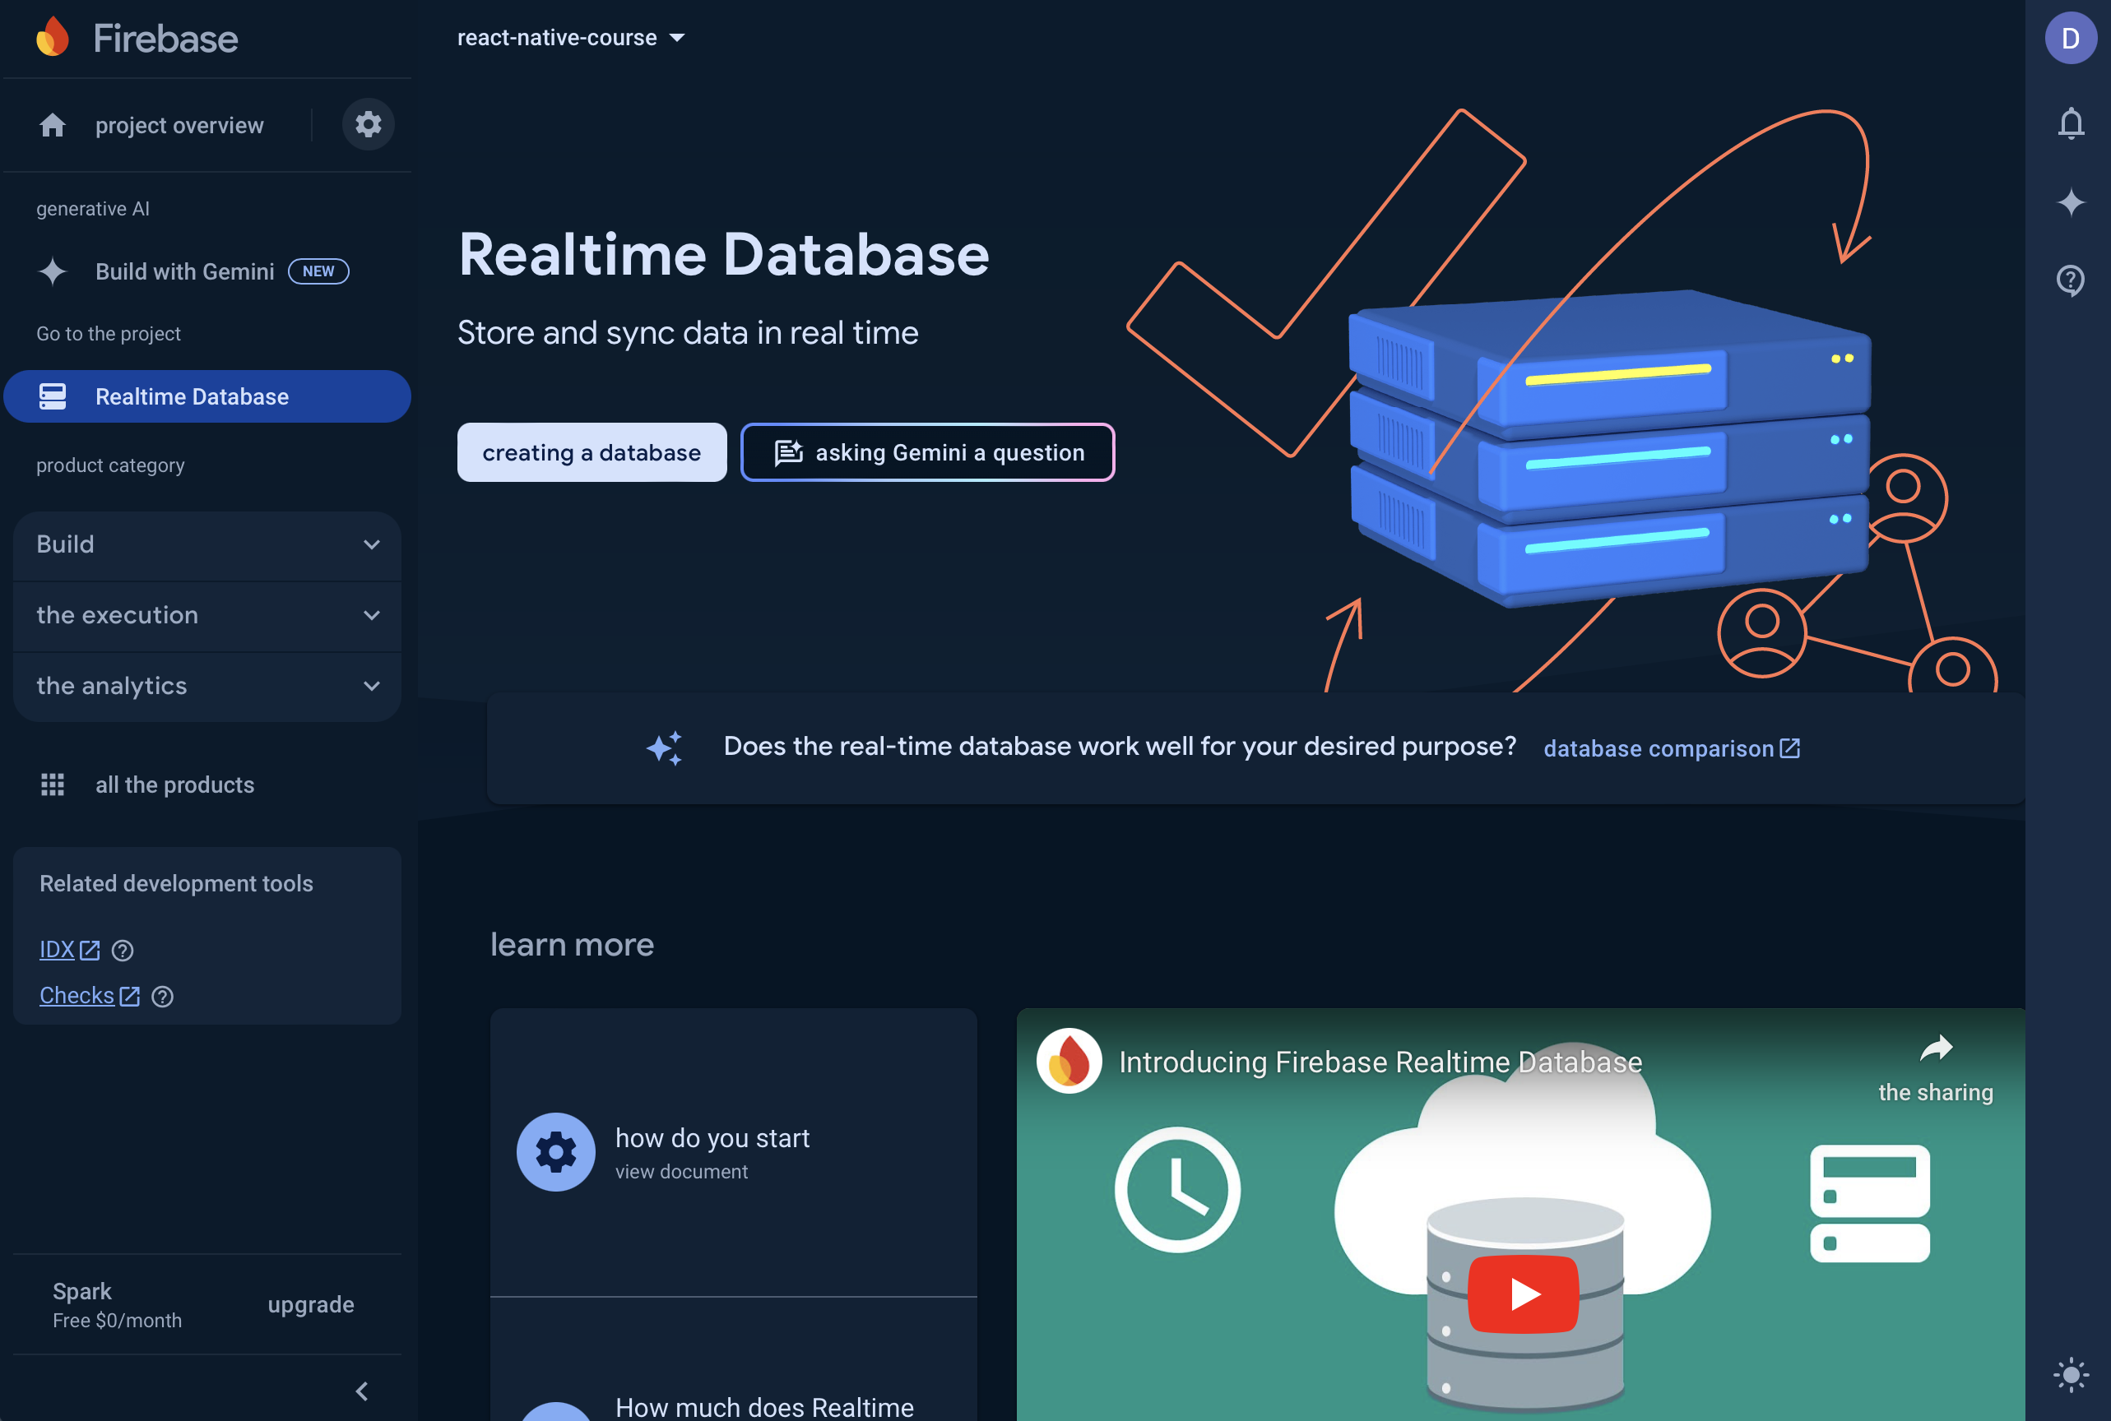
Task: Click creating a database button
Action: (x=592, y=452)
